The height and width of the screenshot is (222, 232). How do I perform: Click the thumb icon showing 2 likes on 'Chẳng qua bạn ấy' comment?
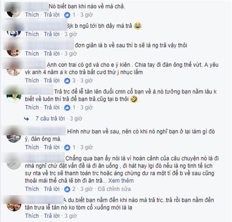(x=67, y=189)
